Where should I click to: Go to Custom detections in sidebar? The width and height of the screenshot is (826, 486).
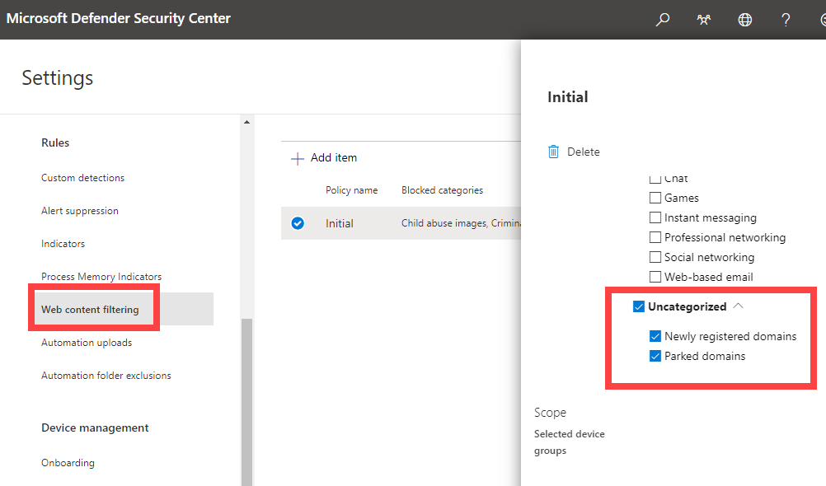click(82, 178)
